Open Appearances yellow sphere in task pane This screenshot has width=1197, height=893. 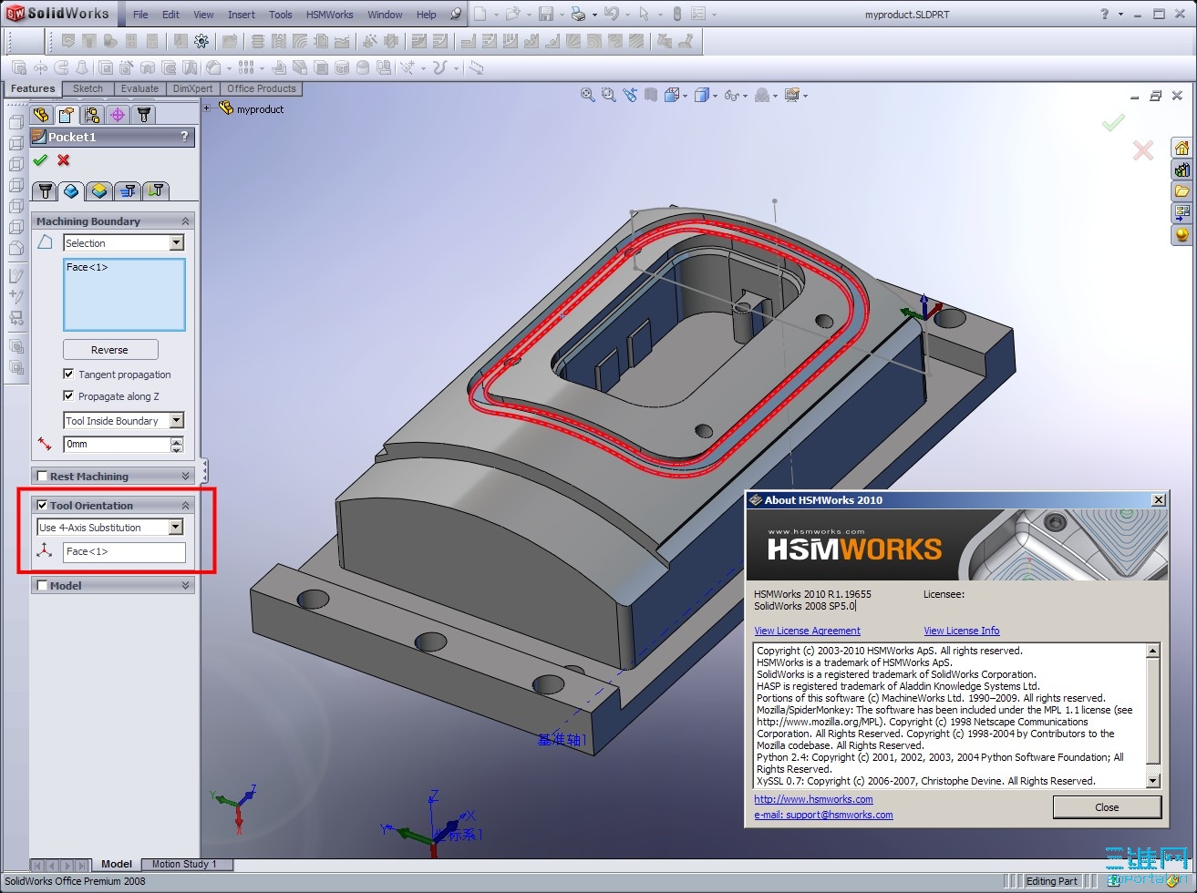click(1182, 235)
